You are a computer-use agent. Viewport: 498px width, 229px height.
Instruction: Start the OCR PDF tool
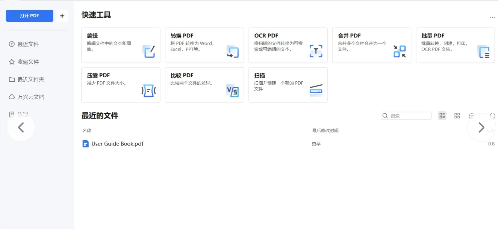(288, 45)
